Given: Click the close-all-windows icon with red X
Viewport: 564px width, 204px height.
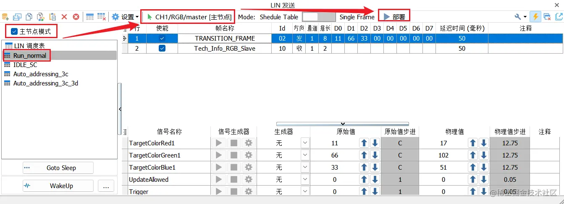Looking at the screenshot, I should click(x=547, y=17).
